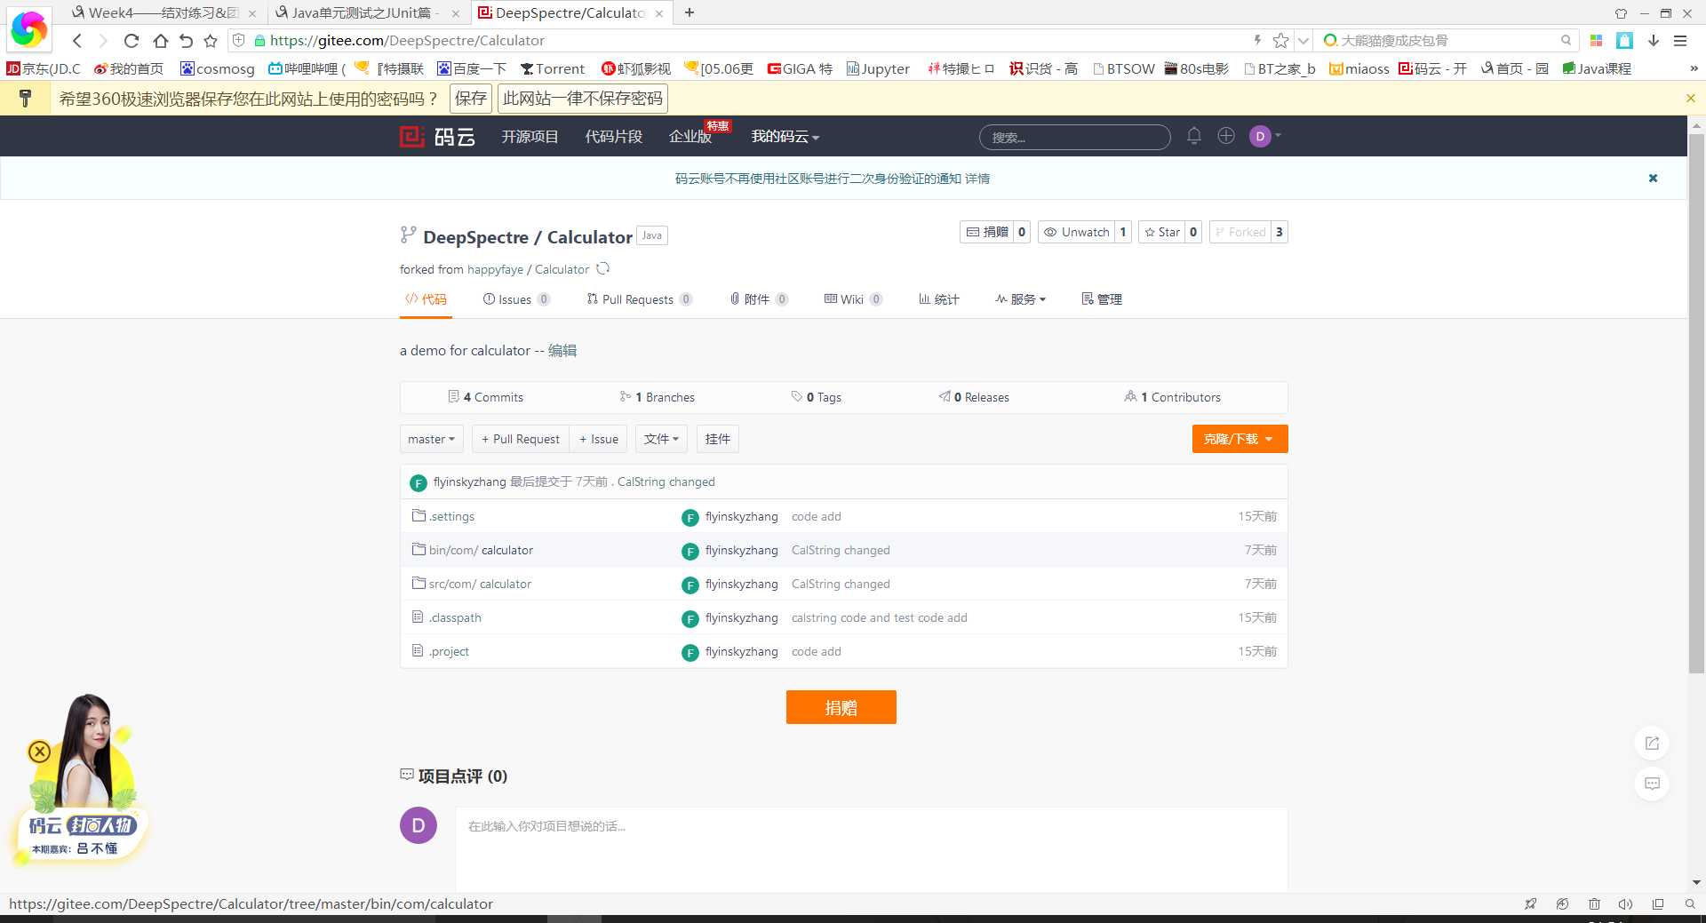Close the 码云账号 notice banner
Screen dimensions: 1706x923
[1653, 178]
